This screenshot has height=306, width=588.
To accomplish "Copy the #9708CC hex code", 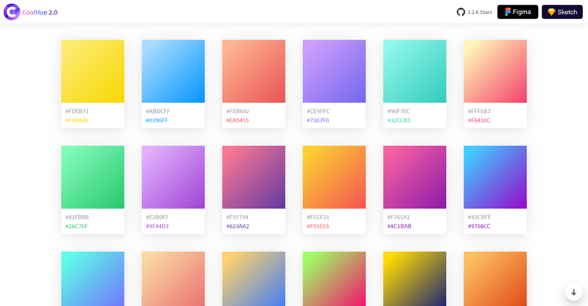I will click(x=479, y=226).
